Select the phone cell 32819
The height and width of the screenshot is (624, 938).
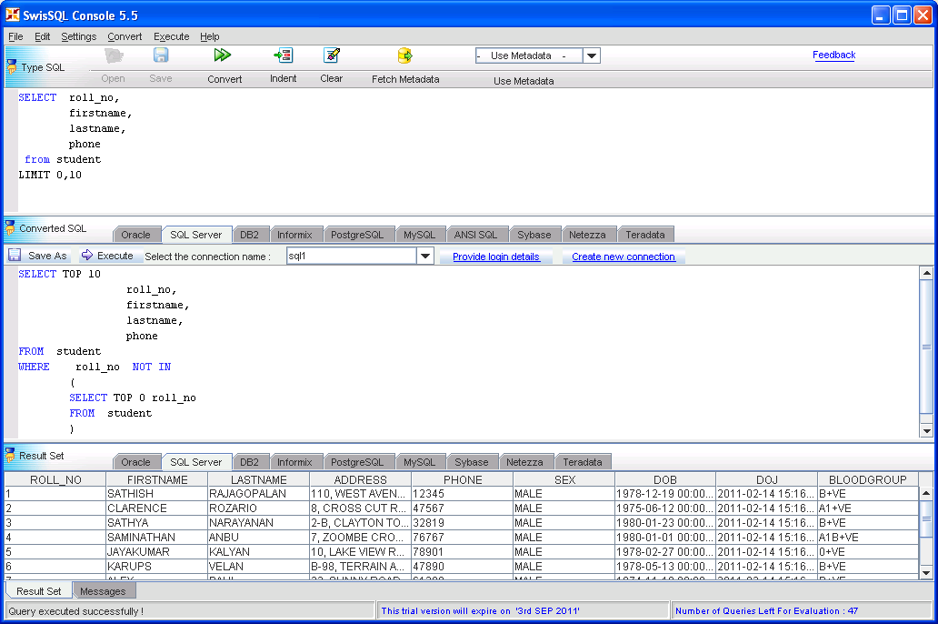[463, 523]
